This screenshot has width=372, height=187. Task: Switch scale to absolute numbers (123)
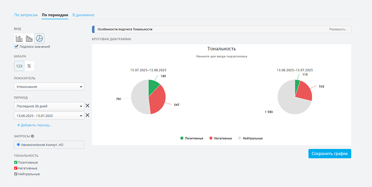pyautogui.click(x=19, y=66)
